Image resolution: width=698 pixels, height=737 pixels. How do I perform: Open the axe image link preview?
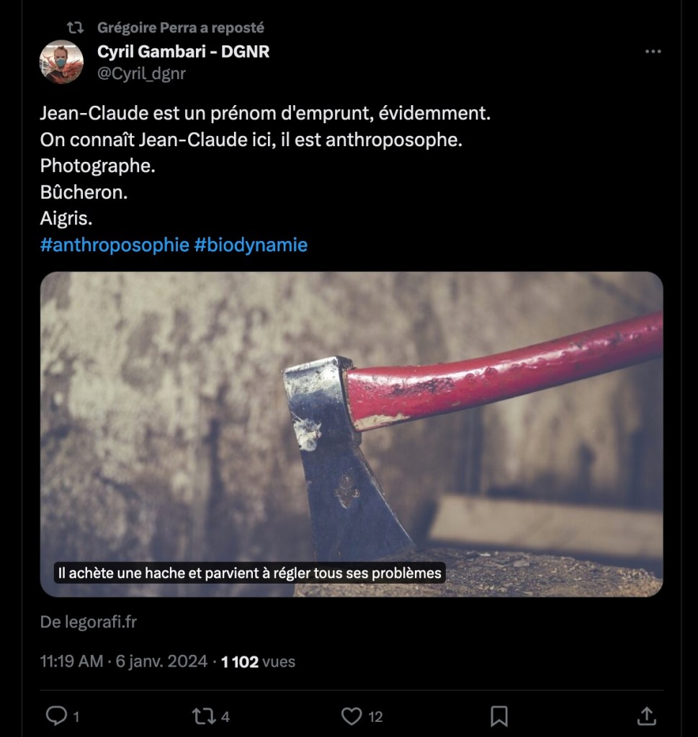pos(351,417)
